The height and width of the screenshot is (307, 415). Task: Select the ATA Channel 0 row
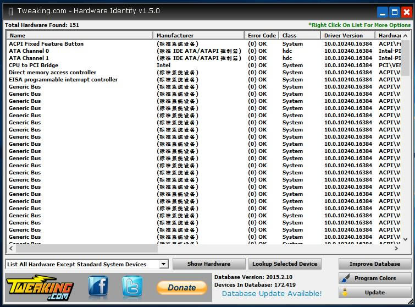click(x=204, y=51)
